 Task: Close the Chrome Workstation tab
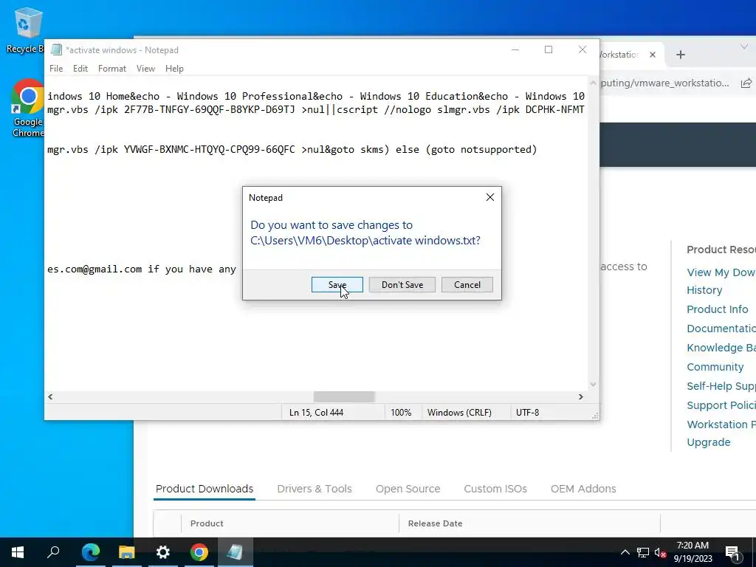coord(653,55)
